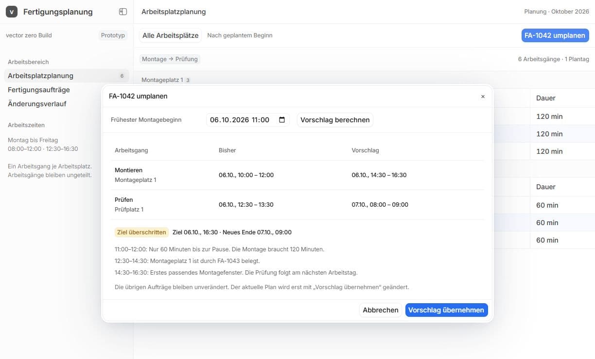This screenshot has width=595, height=359.
Task: Open the calendar picker icon in date field
Action: tap(282, 120)
